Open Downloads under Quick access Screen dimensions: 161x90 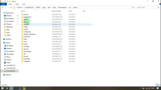pyautogui.click(x=10, y=18)
